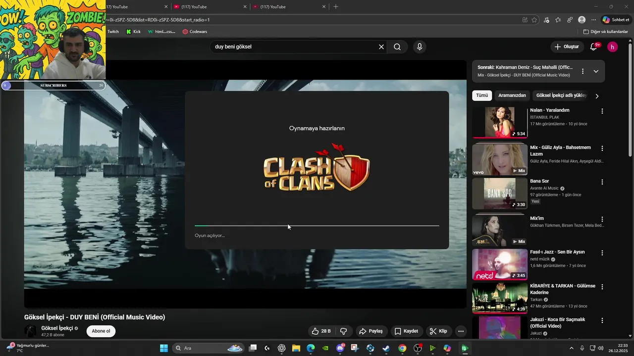Open Edge settings and more menu
634x356 pixels.
coord(594,20)
